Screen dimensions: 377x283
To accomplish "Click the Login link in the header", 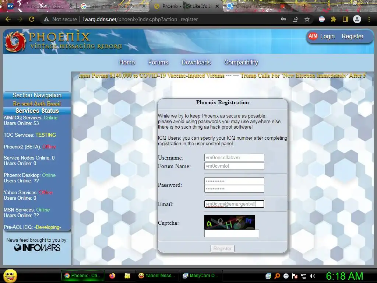I will click(x=327, y=36).
